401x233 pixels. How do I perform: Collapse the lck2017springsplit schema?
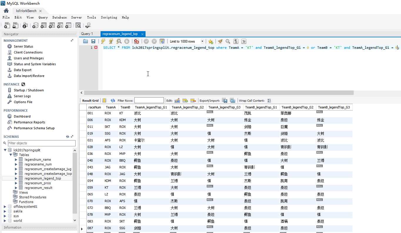pyautogui.click(x=5, y=150)
